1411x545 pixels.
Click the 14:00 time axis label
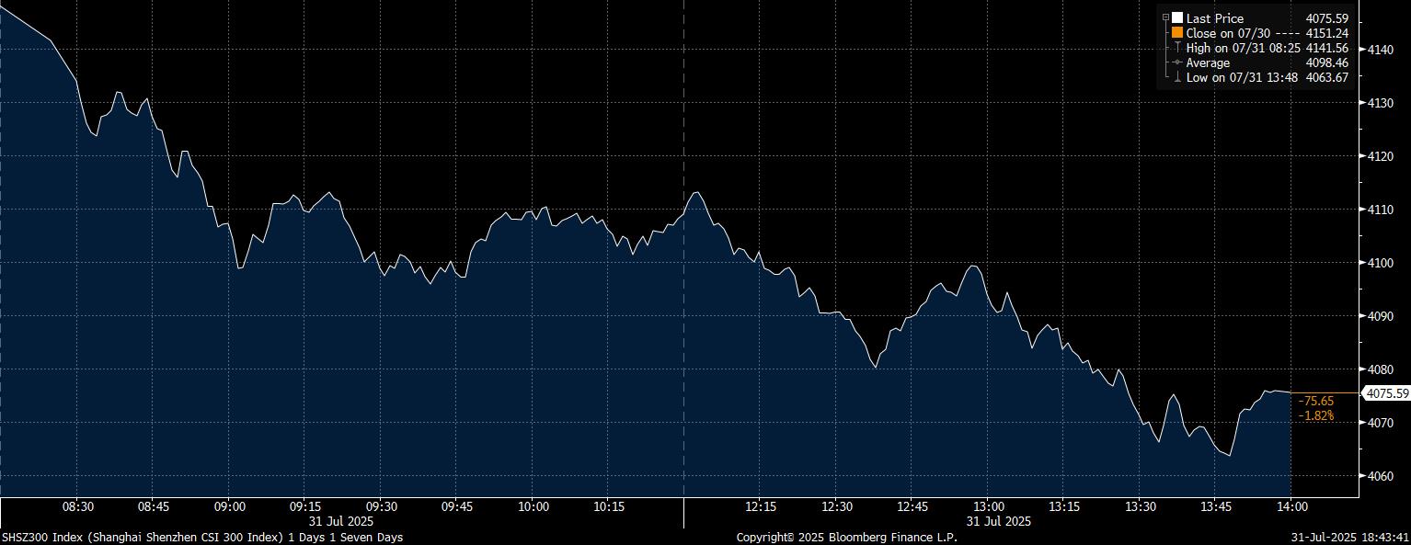(1291, 506)
